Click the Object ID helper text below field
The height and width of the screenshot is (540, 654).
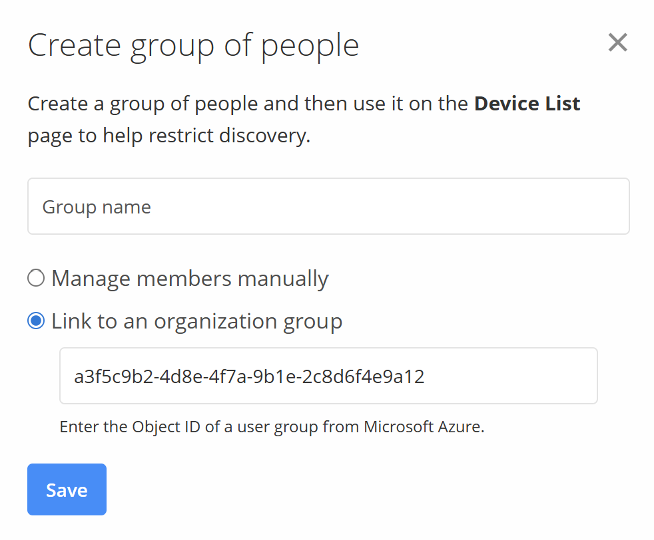tap(272, 426)
